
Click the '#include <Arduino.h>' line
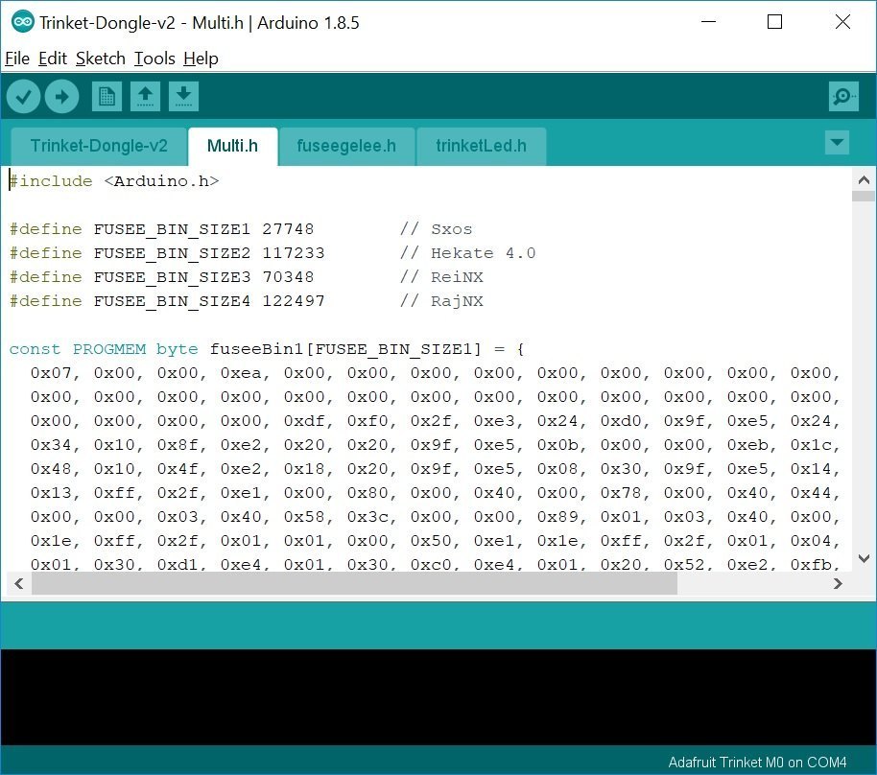pos(114,181)
